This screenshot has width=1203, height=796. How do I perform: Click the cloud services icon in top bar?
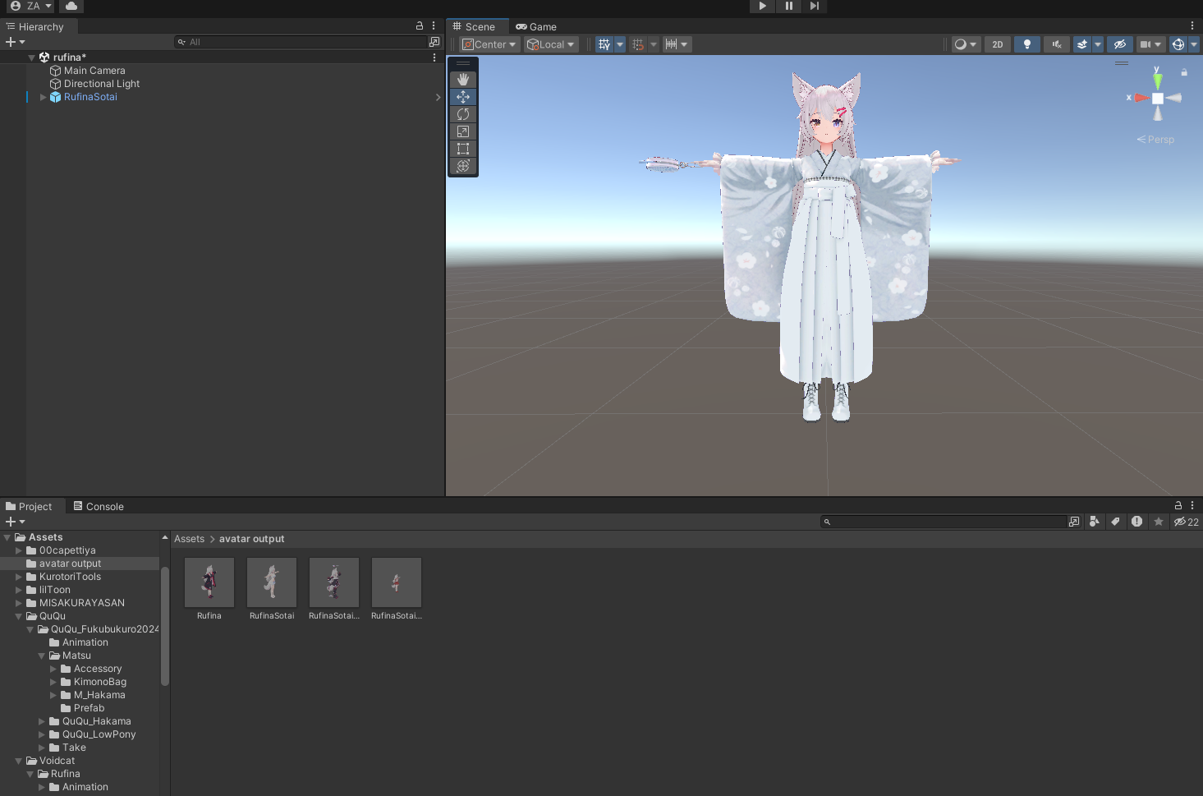tap(71, 6)
